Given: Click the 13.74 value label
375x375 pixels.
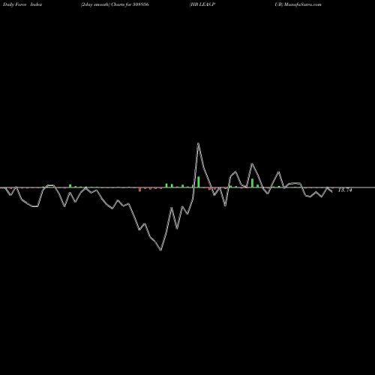Looking at the screenshot, I should 345,190.
